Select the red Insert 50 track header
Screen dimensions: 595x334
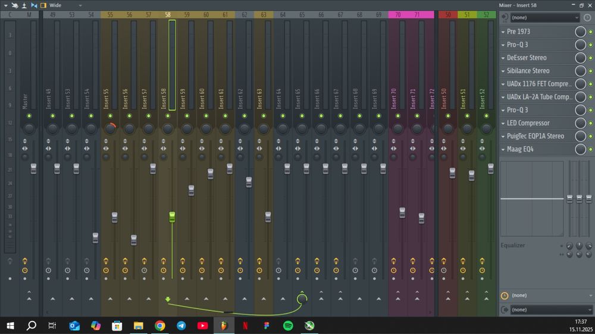pyautogui.click(x=448, y=15)
